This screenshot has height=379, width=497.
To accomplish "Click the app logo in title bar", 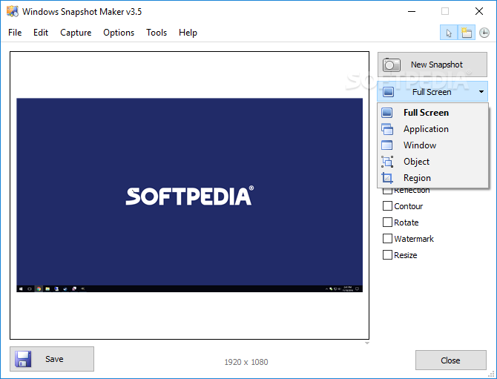I will 13,11.
